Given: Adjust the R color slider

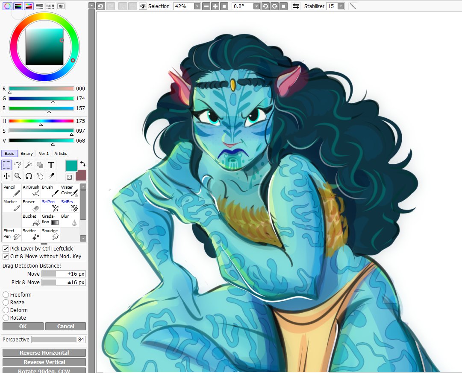Looking at the screenshot, I should click(41, 88).
